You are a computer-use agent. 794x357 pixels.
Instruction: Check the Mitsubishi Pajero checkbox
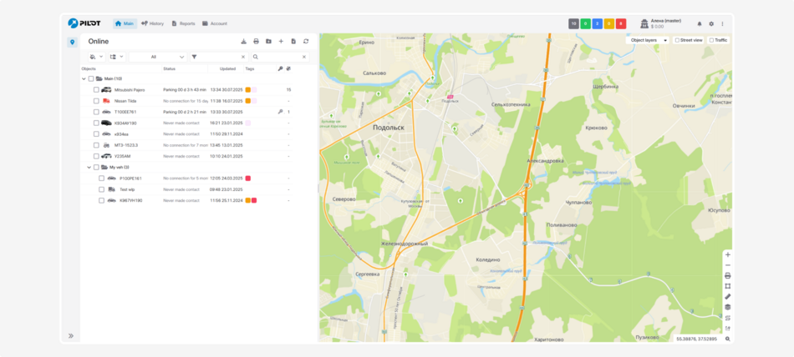pos(96,89)
